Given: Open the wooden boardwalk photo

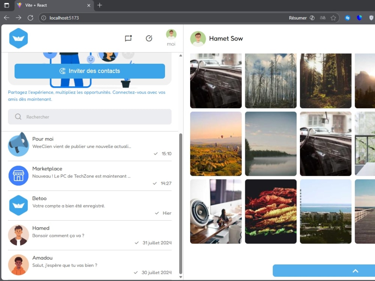Looking at the screenshot, I should [x=365, y=211].
